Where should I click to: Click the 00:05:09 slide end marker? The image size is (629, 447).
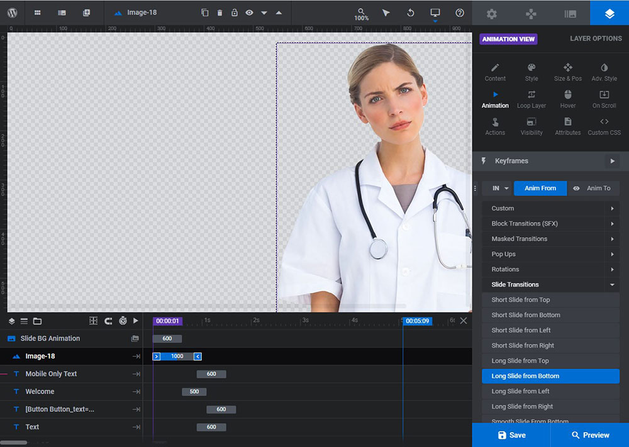point(417,321)
